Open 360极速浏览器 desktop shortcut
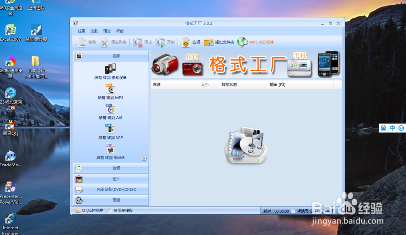This screenshot has height=235, width=406. tap(11, 67)
